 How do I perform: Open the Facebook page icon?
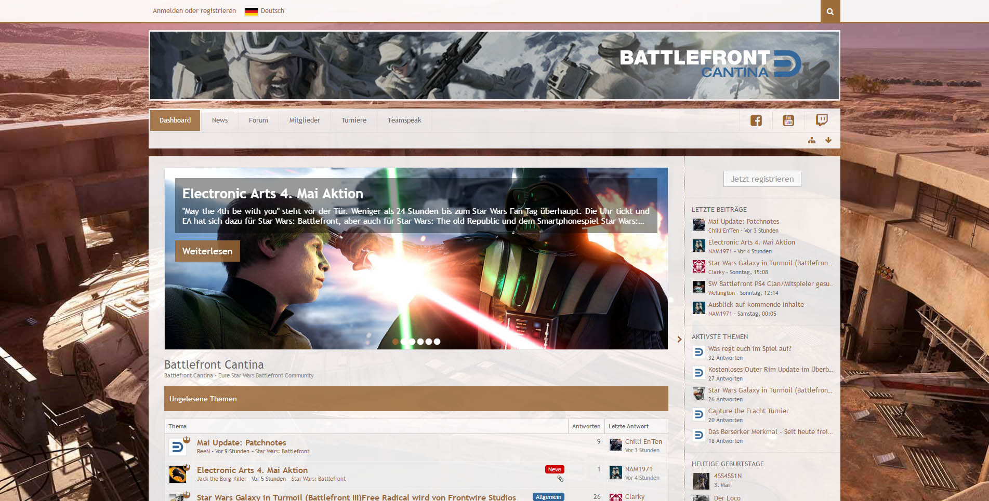point(756,120)
